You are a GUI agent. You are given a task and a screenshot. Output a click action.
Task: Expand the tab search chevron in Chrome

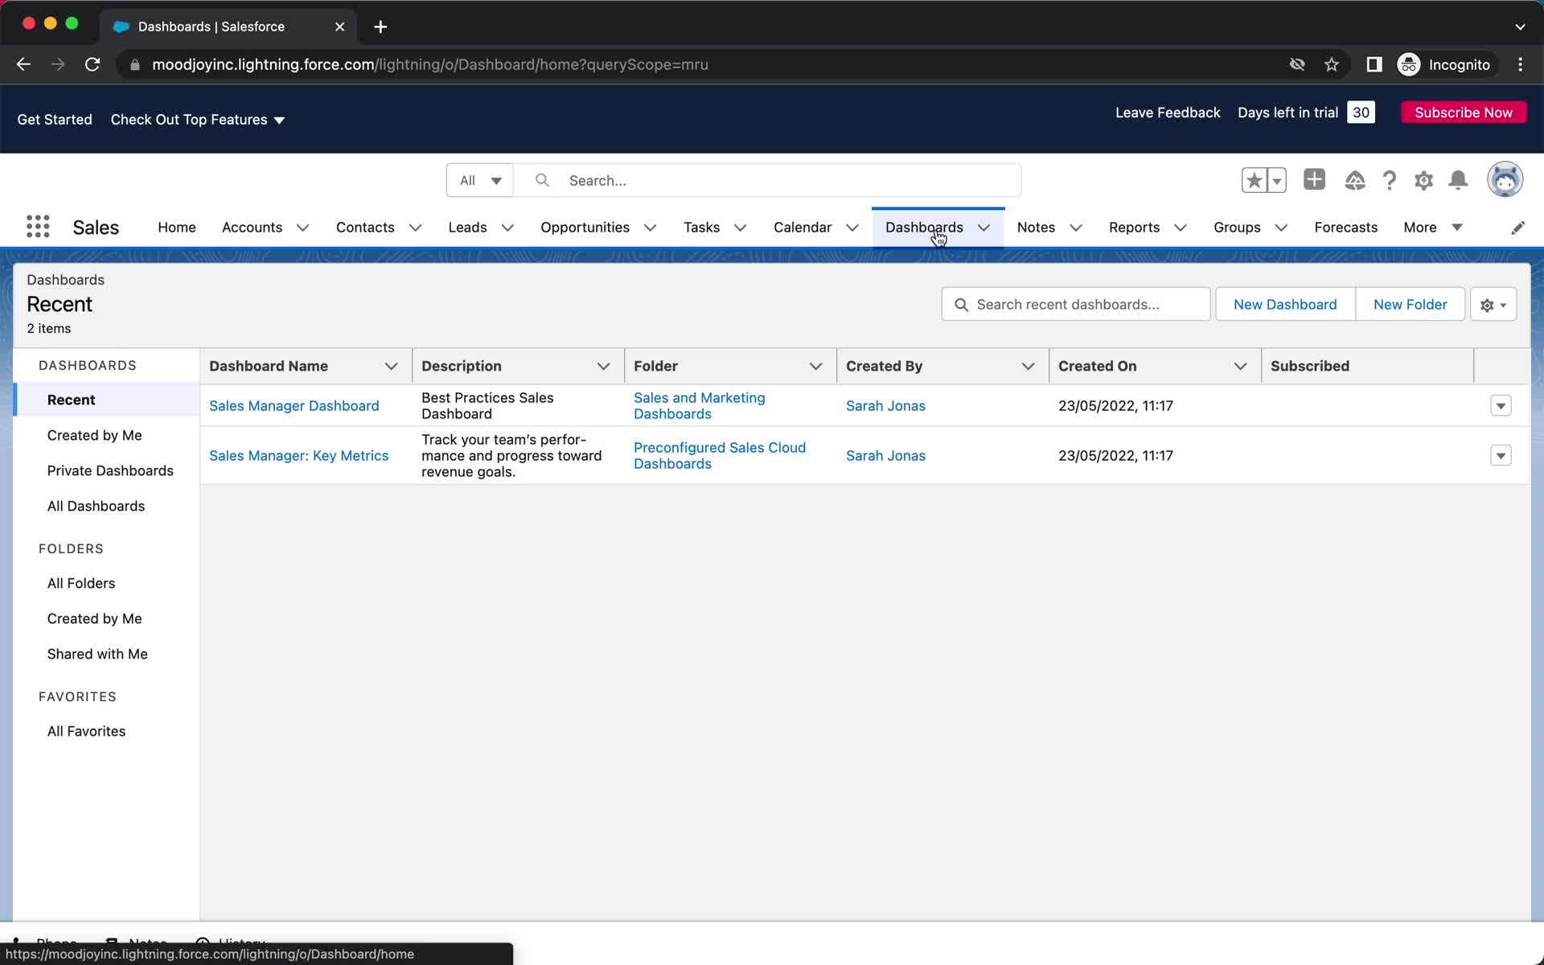point(1520,27)
